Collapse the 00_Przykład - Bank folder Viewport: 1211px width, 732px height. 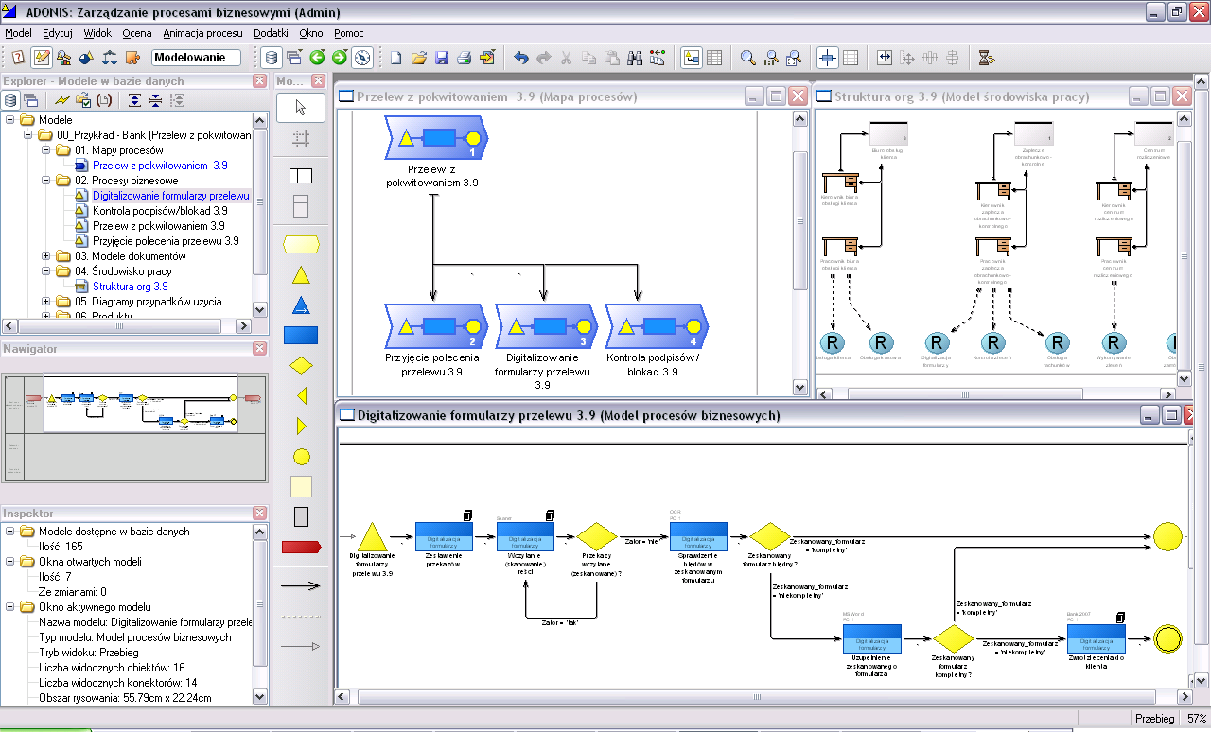pyautogui.click(x=28, y=135)
